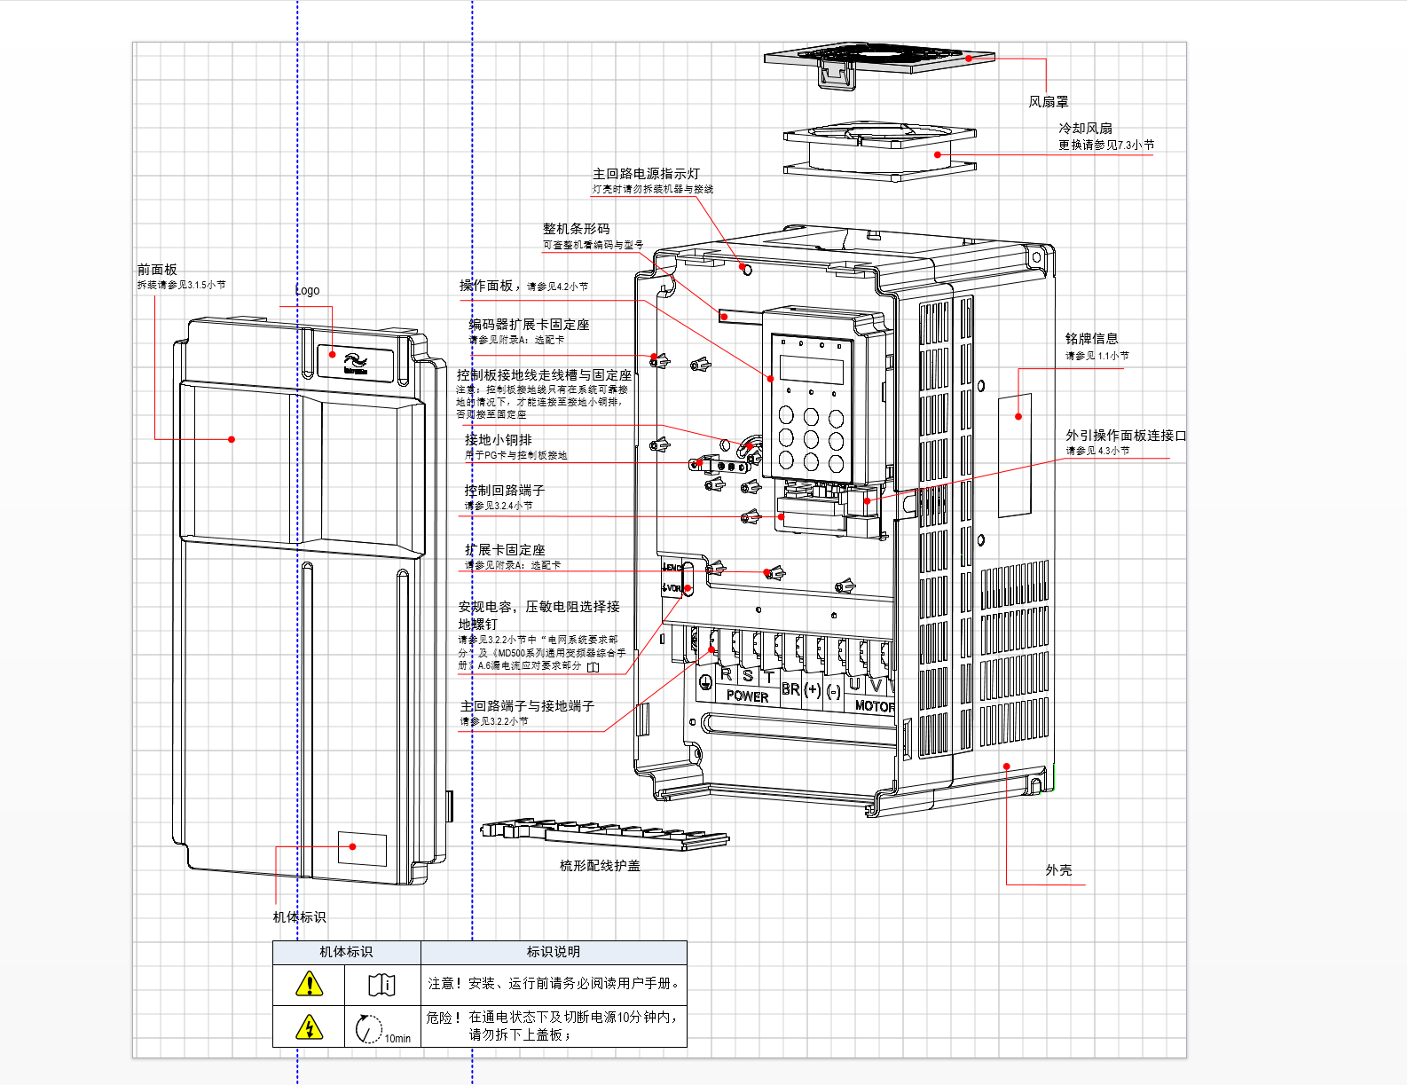Click the brand logo on the front panel
This screenshot has height=1085, width=1407.
[x=355, y=363]
